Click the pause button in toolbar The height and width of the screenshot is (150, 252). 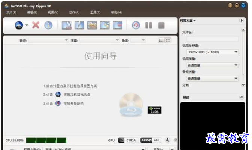[149, 25]
